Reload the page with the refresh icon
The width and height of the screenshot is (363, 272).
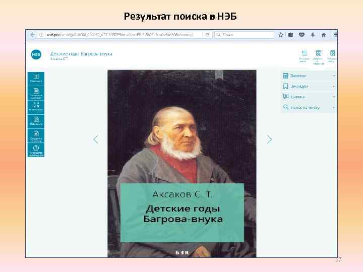[x=207, y=35]
